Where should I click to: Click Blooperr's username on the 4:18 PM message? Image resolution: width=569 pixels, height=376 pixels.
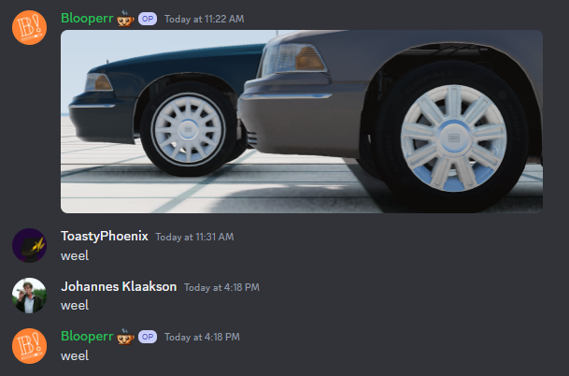click(x=87, y=337)
